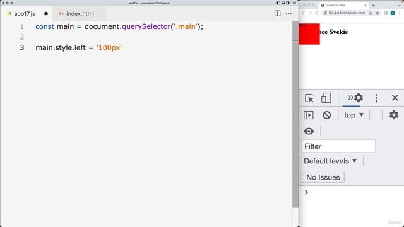The height and width of the screenshot is (227, 404).
Task: Open Console settings gear
Action: (394, 115)
